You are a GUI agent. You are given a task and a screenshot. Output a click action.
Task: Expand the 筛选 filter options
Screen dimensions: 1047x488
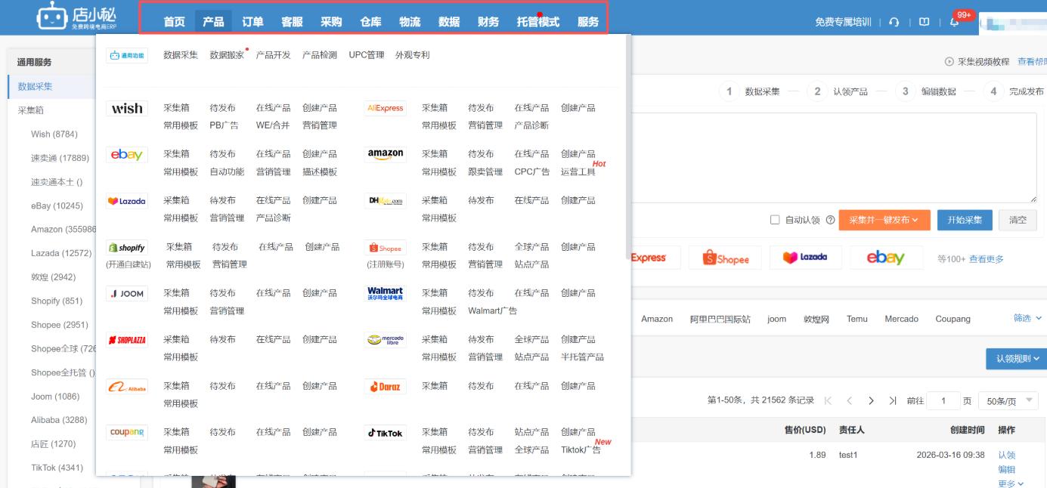pos(1027,319)
